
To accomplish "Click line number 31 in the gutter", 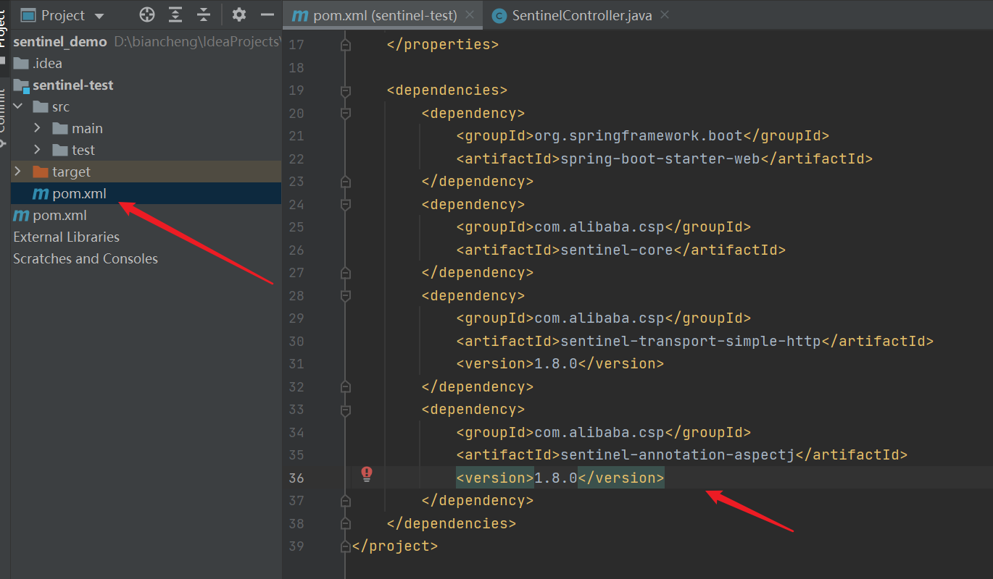I will (296, 363).
